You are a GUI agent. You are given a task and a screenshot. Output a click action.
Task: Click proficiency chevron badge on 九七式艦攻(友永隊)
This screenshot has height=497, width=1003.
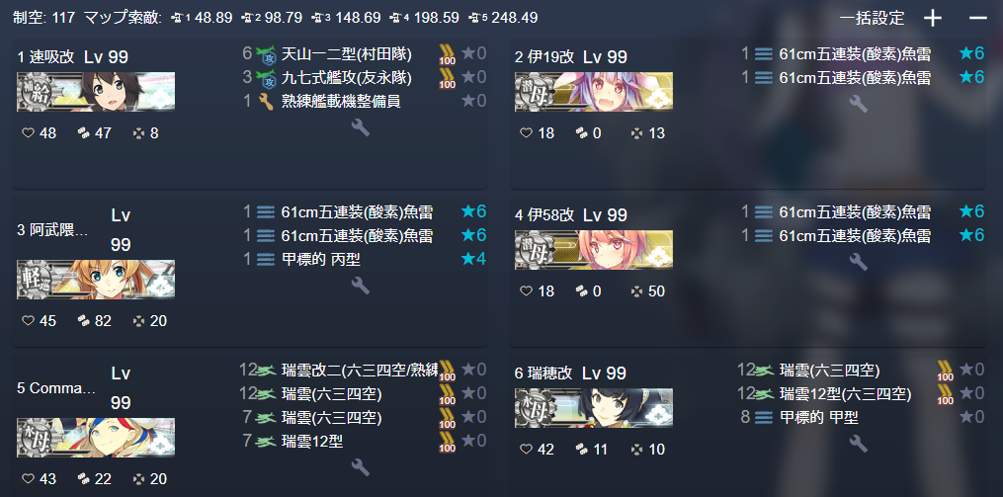[x=447, y=78]
